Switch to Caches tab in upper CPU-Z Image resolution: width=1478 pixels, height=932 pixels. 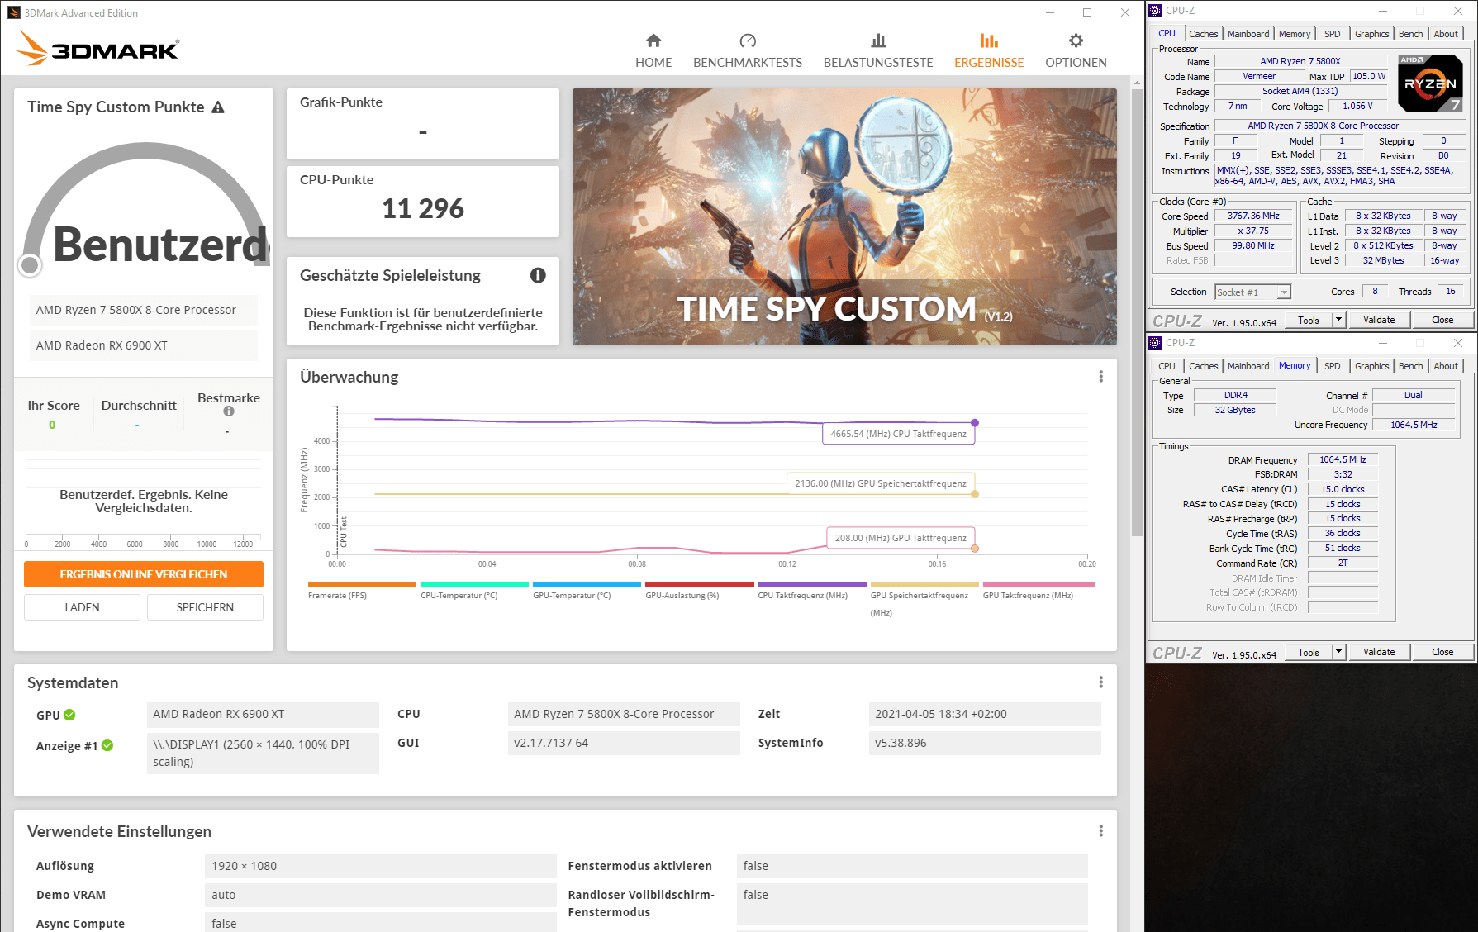coord(1203,34)
